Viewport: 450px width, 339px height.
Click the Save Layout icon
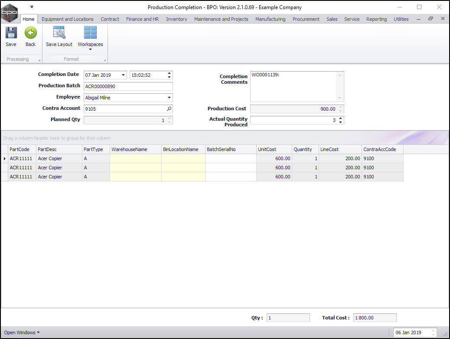click(x=59, y=33)
